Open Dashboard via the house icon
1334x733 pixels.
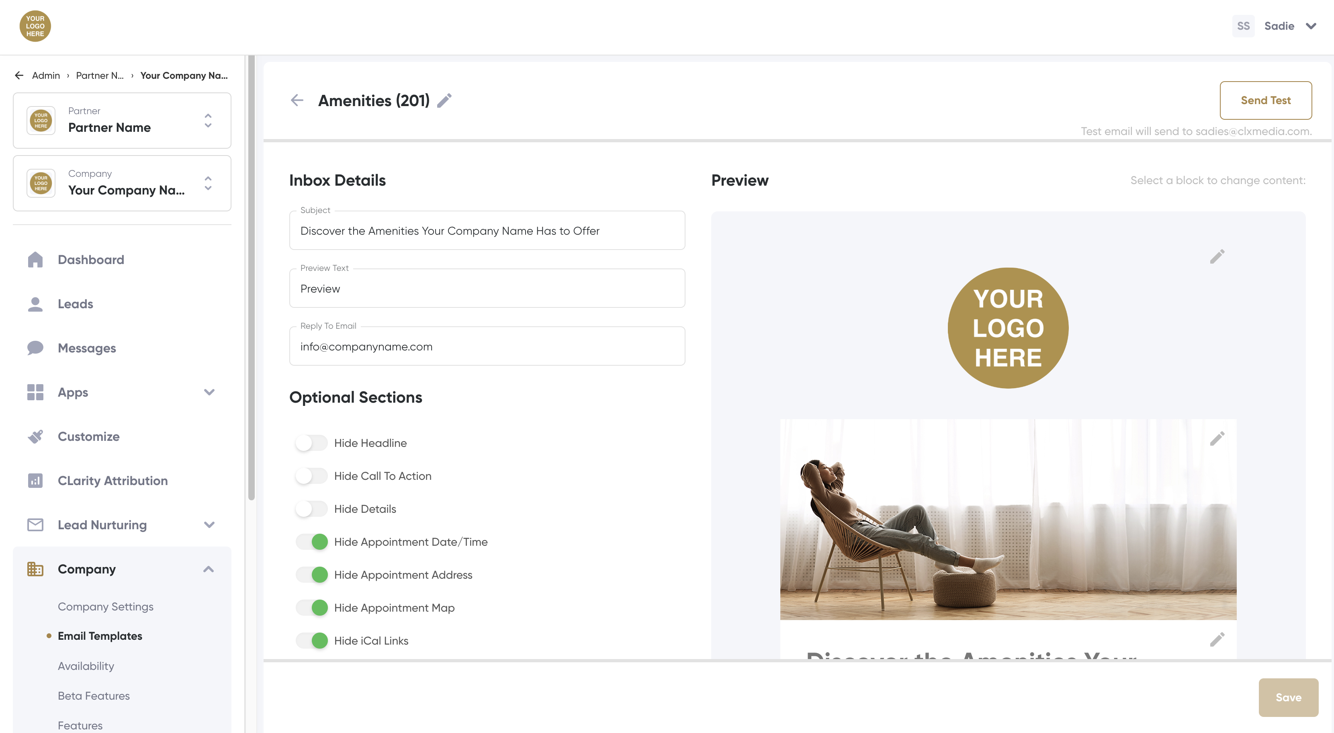click(x=35, y=260)
